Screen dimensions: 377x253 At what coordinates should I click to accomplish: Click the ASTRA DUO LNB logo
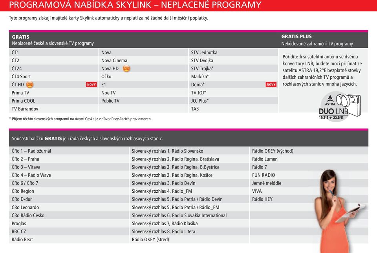tap(340, 107)
